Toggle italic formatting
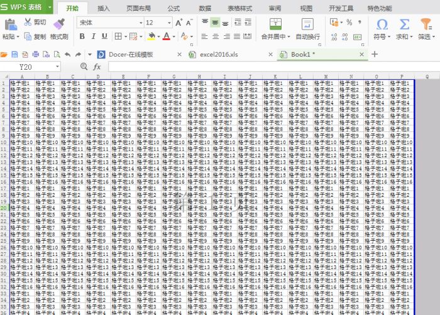The height and width of the screenshot is (315, 440). [x=94, y=36]
